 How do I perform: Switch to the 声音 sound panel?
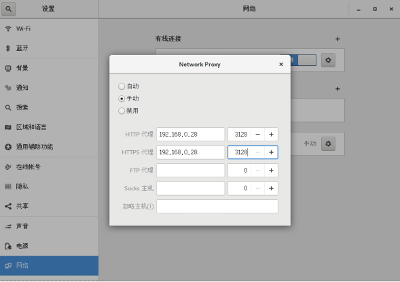(x=49, y=226)
